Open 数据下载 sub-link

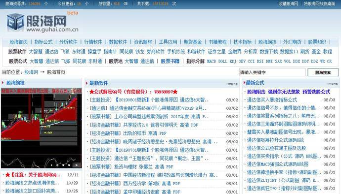(x=268, y=52)
